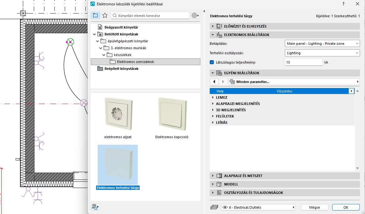The height and width of the screenshot is (214, 365).
Task: Open the Betáplálás dropdown
Action: pyautogui.click(x=322, y=44)
